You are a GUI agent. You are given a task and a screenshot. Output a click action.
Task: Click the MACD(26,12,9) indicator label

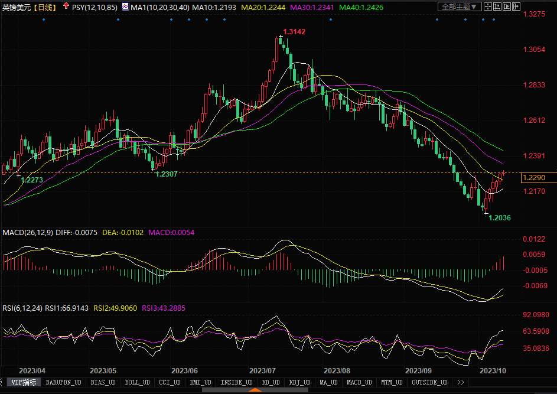click(x=27, y=233)
